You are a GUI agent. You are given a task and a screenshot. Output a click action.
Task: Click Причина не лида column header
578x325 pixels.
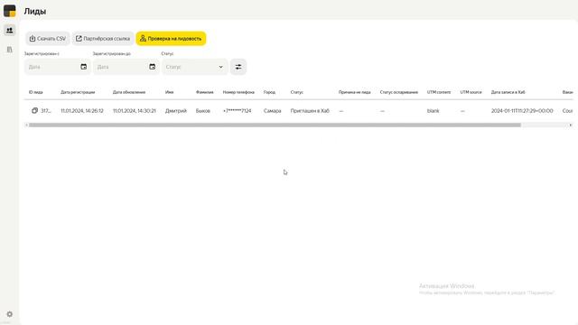[355, 92]
